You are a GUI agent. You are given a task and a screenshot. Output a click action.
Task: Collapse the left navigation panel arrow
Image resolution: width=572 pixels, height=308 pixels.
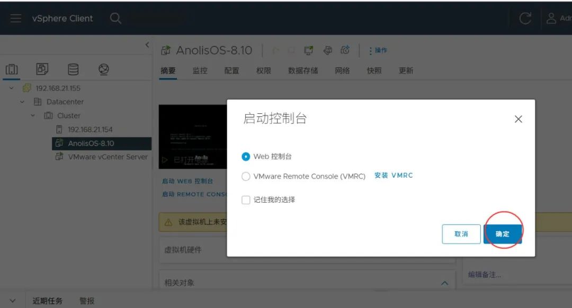coord(147,45)
